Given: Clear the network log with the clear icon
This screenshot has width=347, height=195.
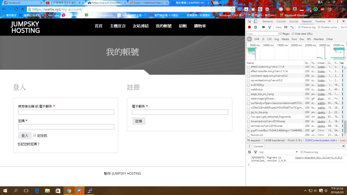Looking at the screenshot, I should point(255,27).
